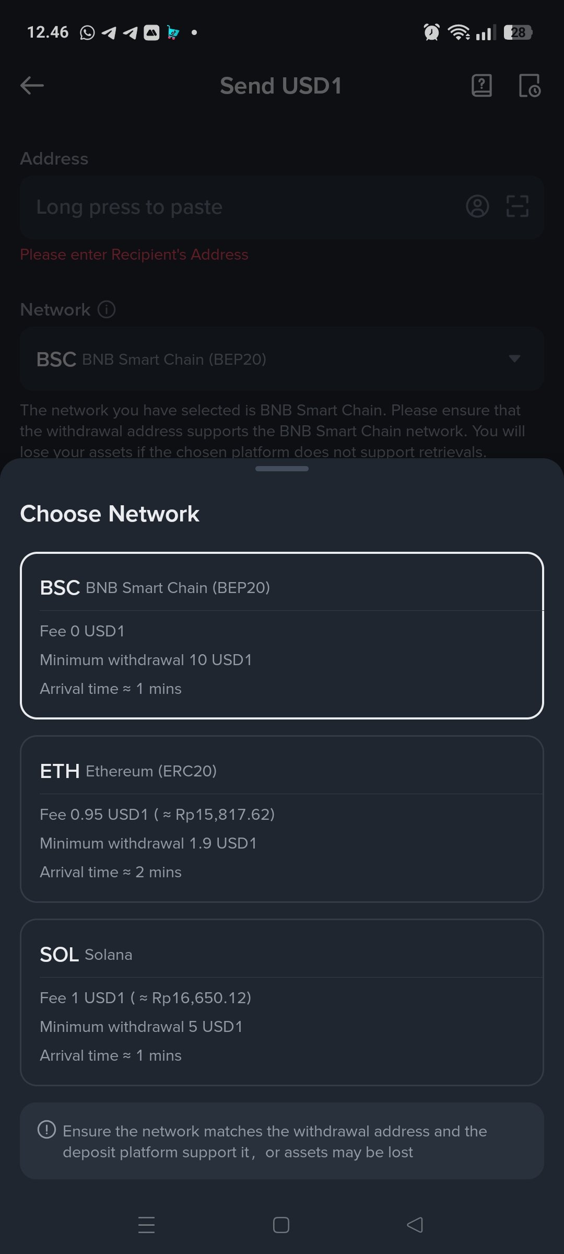Open address book contact icon
This screenshot has height=1254, width=564.
tap(477, 206)
